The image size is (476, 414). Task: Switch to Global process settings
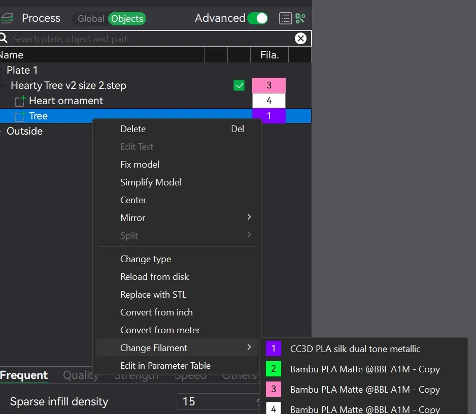click(91, 19)
